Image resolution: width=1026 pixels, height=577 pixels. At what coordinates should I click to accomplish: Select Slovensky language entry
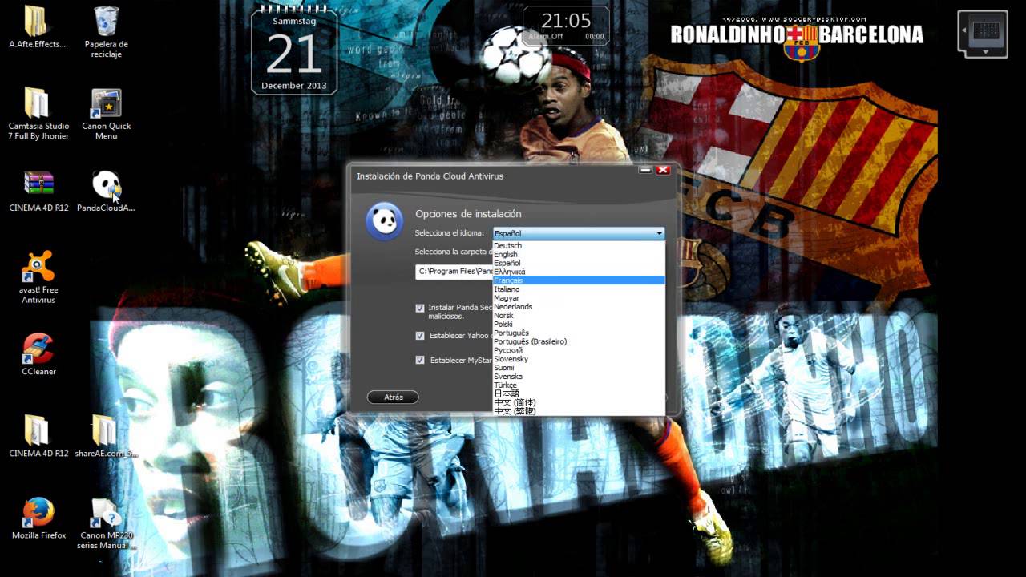[579, 359]
